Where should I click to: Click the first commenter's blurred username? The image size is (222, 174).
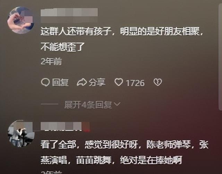click(x=69, y=15)
